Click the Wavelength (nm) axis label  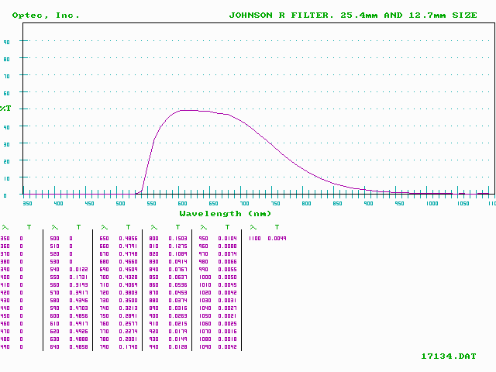(x=226, y=213)
